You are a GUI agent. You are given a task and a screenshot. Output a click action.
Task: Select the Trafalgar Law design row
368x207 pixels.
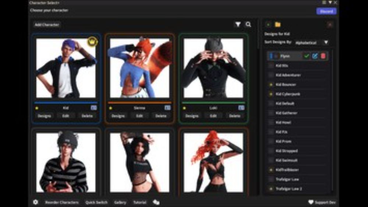click(298, 179)
